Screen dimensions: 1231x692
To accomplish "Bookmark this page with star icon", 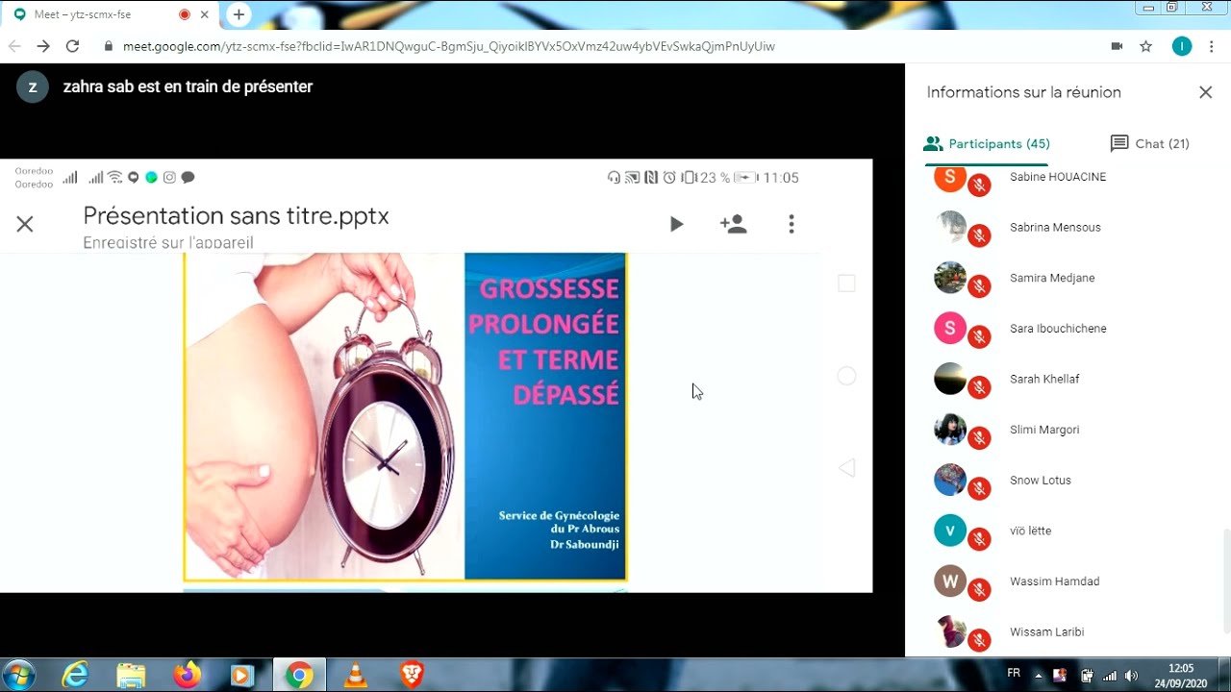I will coord(1145,46).
